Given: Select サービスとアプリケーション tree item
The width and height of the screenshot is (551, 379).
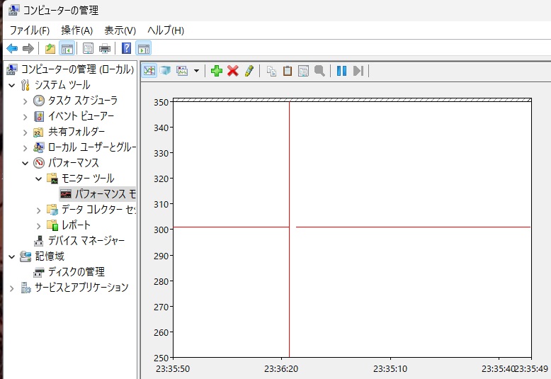Looking at the screenshot, I should tap(81, 288).
